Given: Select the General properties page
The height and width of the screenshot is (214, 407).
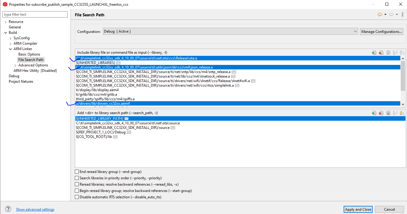Looking at the screenshot, I should (x=15, y=27).
